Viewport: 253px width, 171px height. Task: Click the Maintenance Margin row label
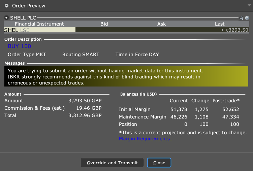coord(143,117)
